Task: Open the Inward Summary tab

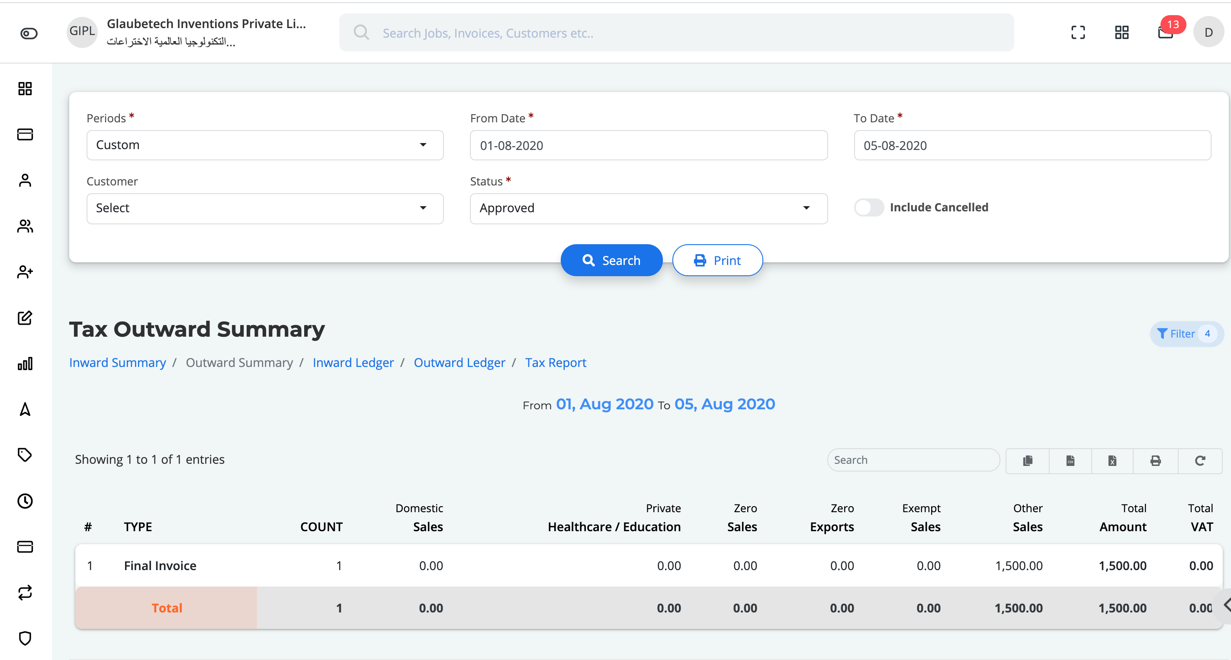Action: click(x=118, y=363)
